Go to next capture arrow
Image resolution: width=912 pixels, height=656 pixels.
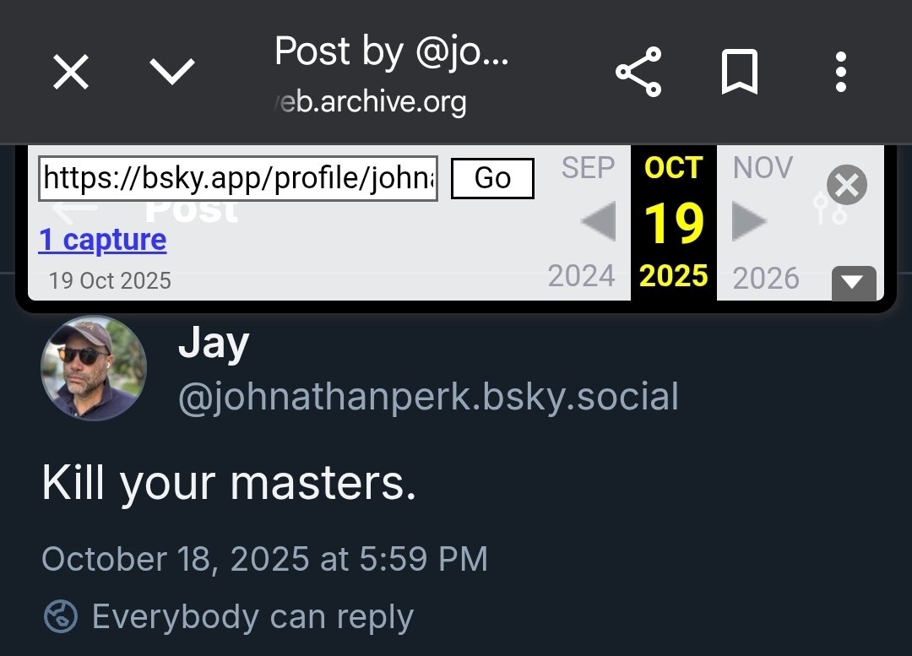(749, 221)
